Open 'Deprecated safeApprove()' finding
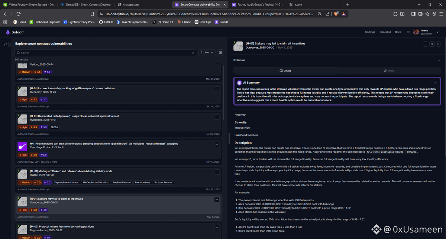 click(x=74, y=116)
